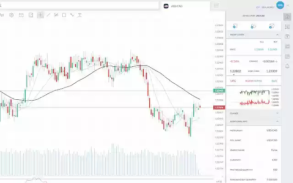Viewport: 293px width, 183px height.
Task: Select the chart type icon in toolbar
Action: pos(31,15)
